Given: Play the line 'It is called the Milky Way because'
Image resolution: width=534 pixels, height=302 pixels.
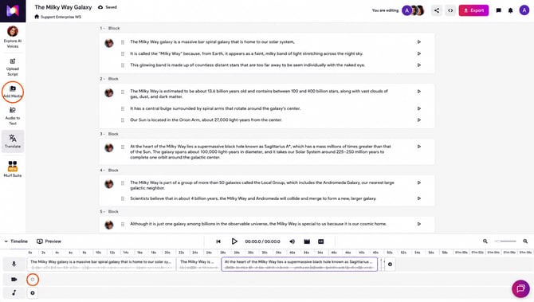Looking at the screenshot, I should pos(419,53).
